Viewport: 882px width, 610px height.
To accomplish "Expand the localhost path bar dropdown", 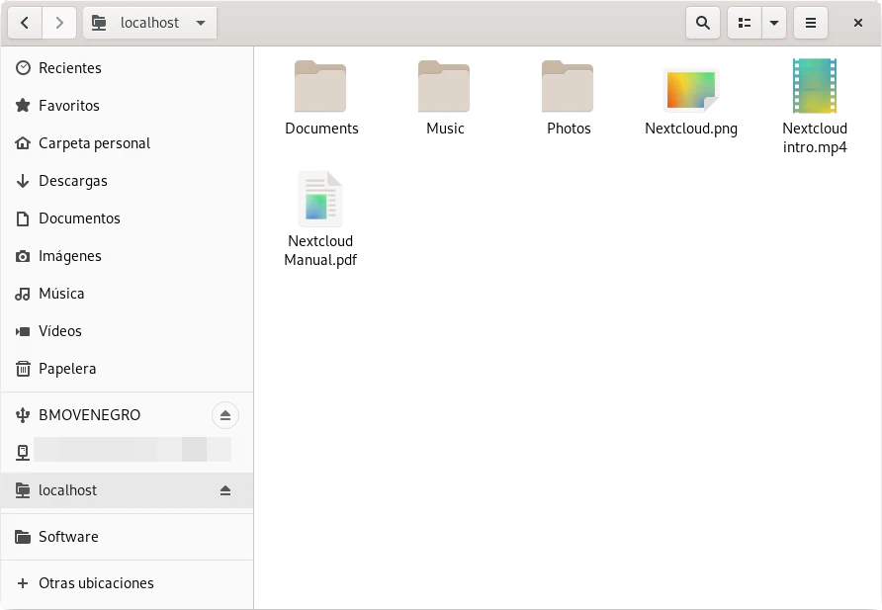I will pos(201,23).
